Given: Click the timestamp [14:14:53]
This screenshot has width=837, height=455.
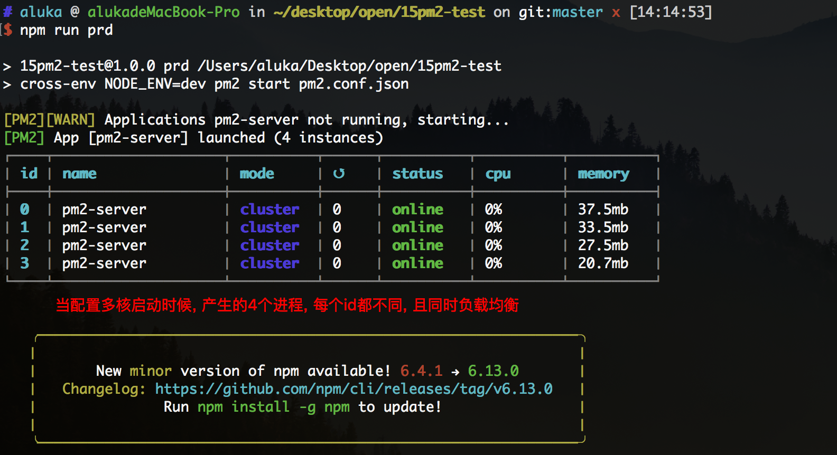Looking at the screenshot, I should coord(671,12).
